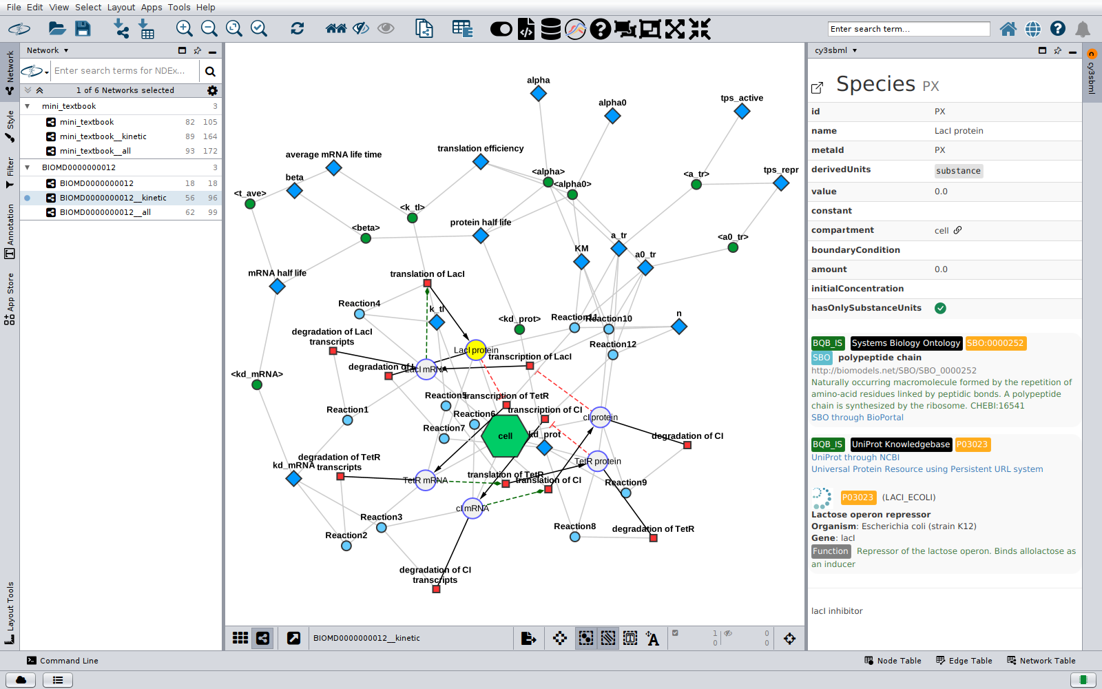Follow the 'SBO through BioPortal' link
Screen dimensions: 1102x689
[857, 418]
